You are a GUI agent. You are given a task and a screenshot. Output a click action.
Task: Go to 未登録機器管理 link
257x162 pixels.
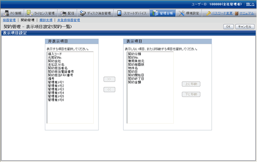(69, 20)
